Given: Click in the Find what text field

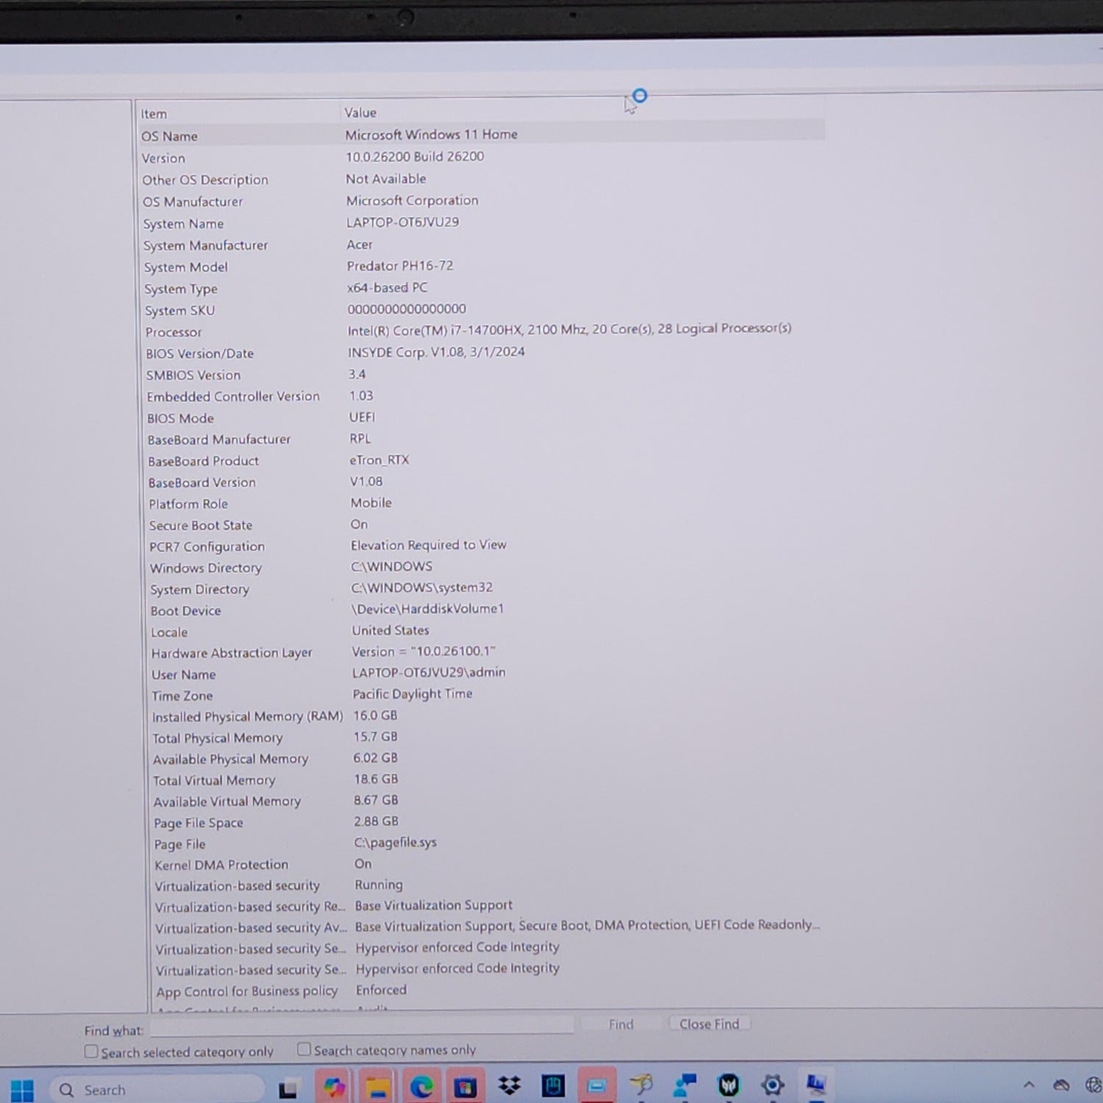Looking at the screenshot, I should (360, 1026).
